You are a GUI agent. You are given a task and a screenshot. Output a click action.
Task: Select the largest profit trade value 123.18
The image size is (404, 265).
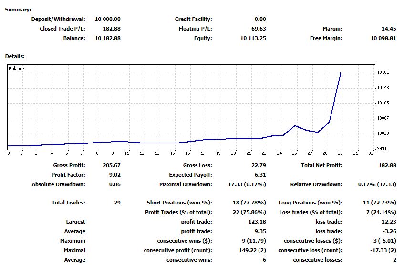[x=257, y=222]
